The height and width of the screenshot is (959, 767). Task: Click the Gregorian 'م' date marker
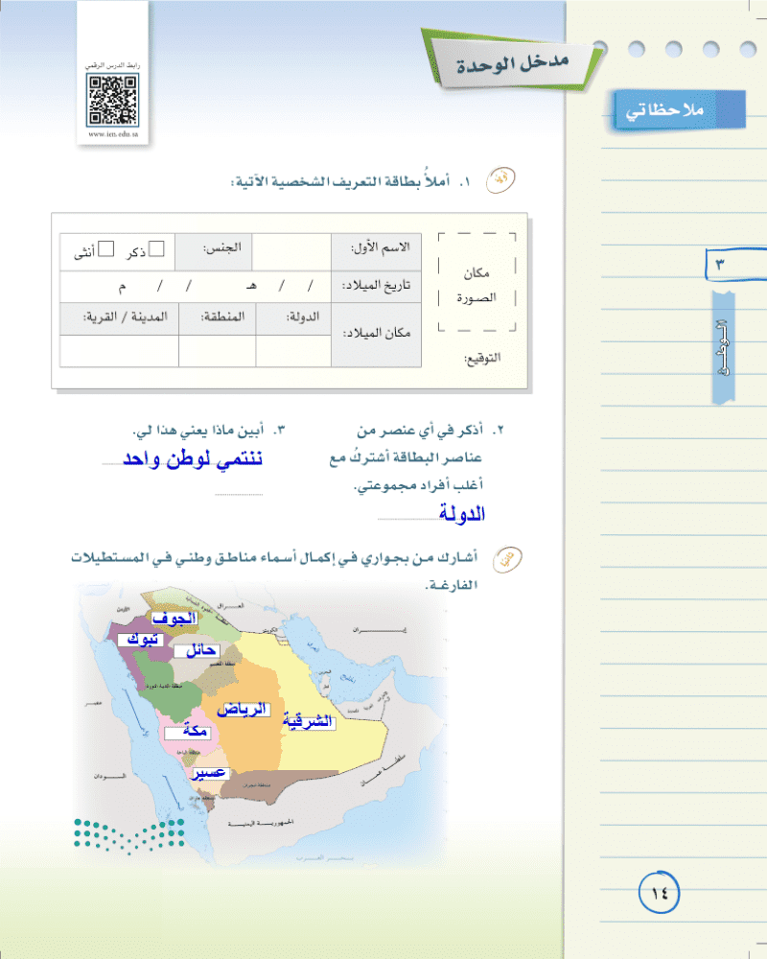click(x=123, y=287)
